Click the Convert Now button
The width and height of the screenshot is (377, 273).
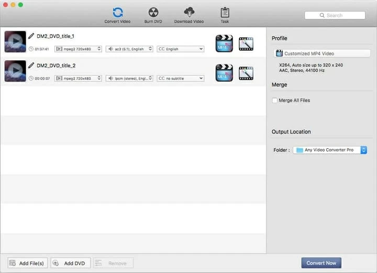(x=321, y=263)
